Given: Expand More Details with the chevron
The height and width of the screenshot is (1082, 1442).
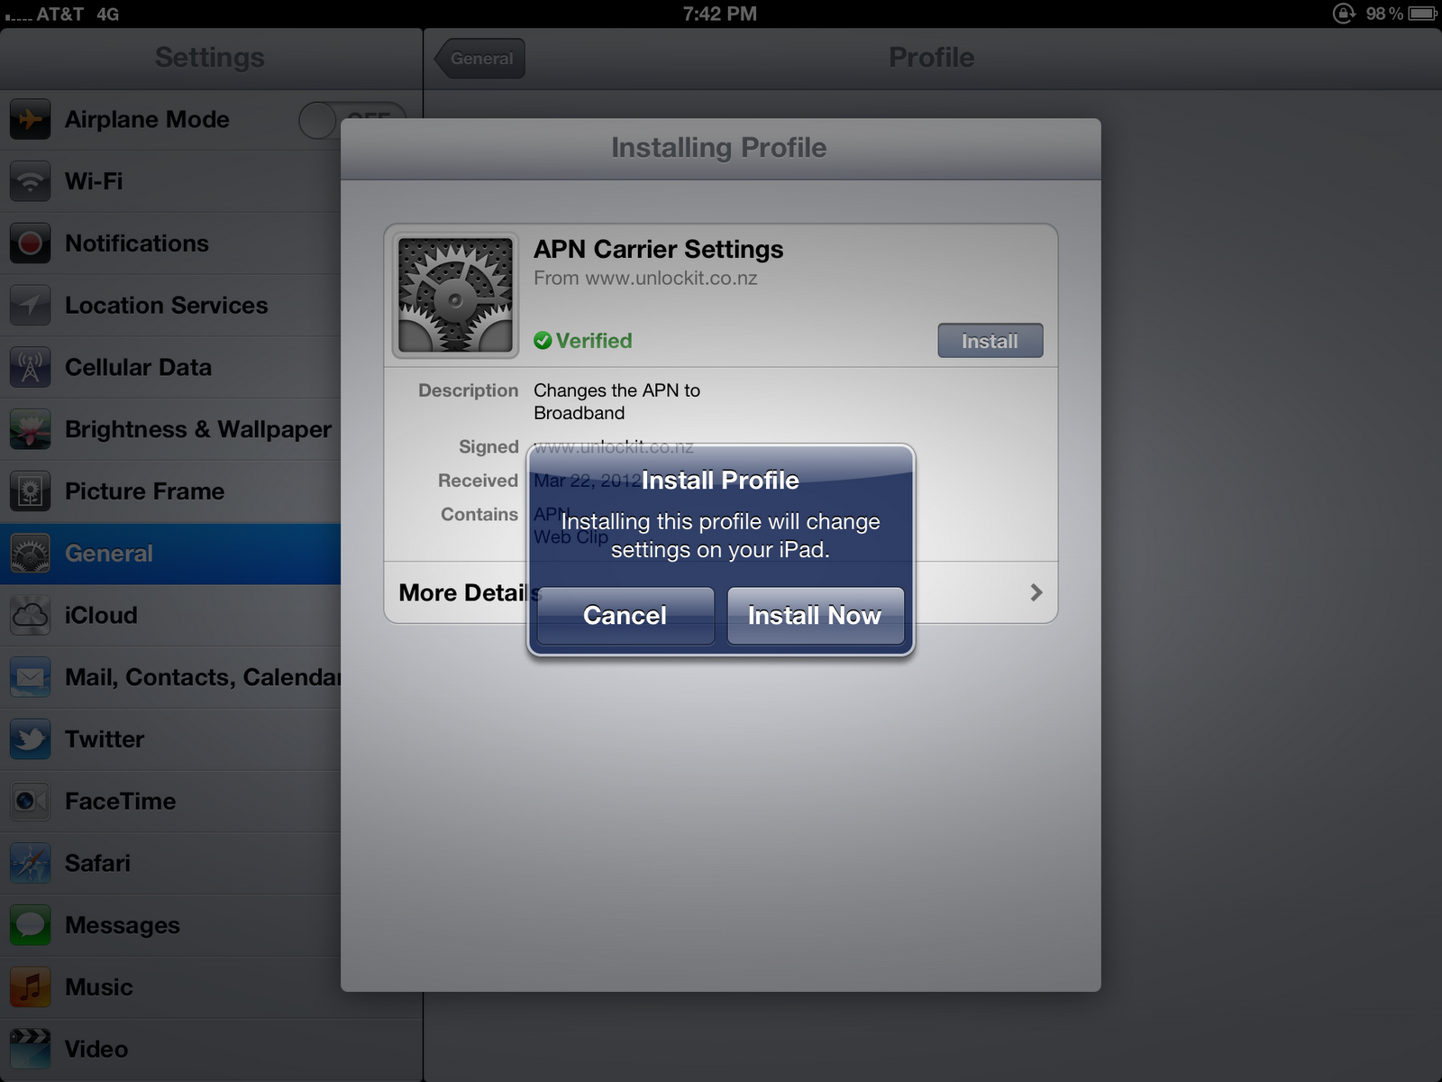Looking at the screenshot, I should tap(1035, 592).
